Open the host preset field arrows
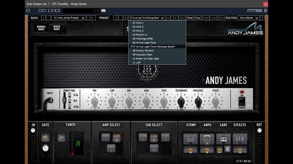 (x=95, y=10)
